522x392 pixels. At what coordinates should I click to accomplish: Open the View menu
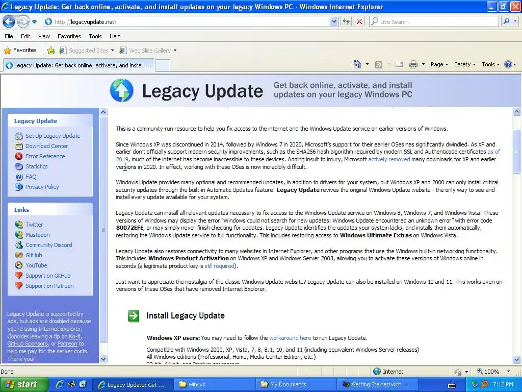[44, 36]
